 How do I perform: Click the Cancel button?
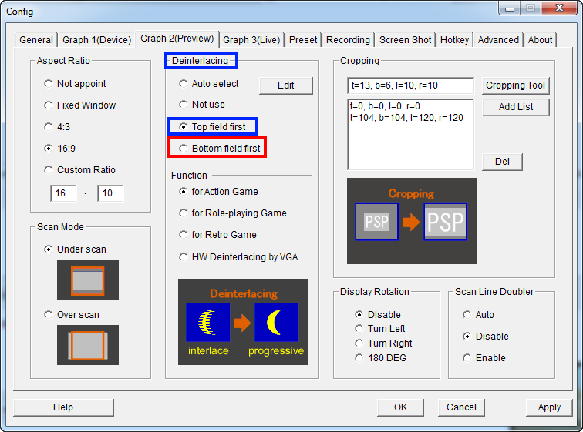click(461, 407)
